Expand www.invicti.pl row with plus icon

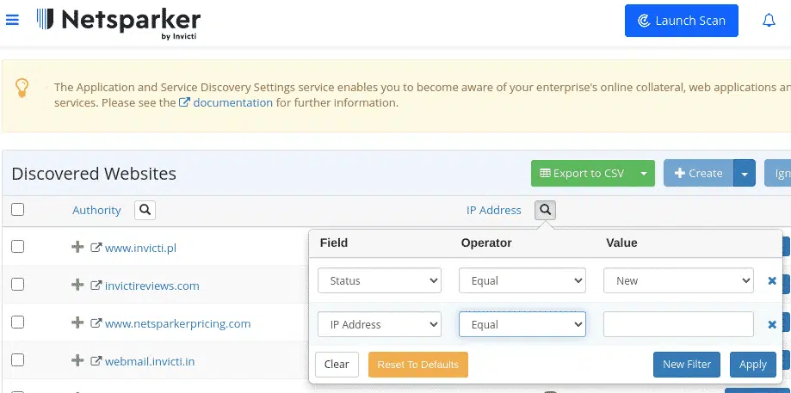click(x=77, y=247)
